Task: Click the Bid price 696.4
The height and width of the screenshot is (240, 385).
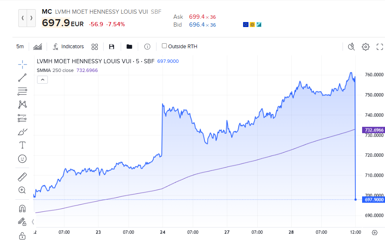Action: (197, 25)
